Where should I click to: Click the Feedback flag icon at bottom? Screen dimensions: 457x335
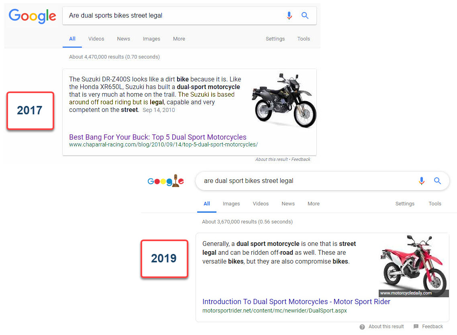click(416, 327)
